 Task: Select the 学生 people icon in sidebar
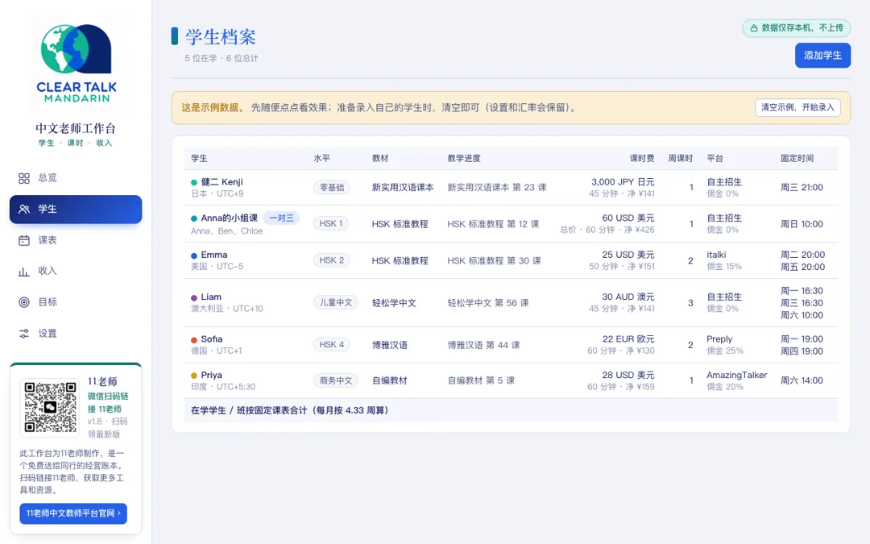point(24,210)
